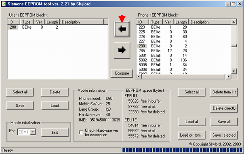244x154 pixels.
Task: Sort the phone list by Length column
Action: 181,22
